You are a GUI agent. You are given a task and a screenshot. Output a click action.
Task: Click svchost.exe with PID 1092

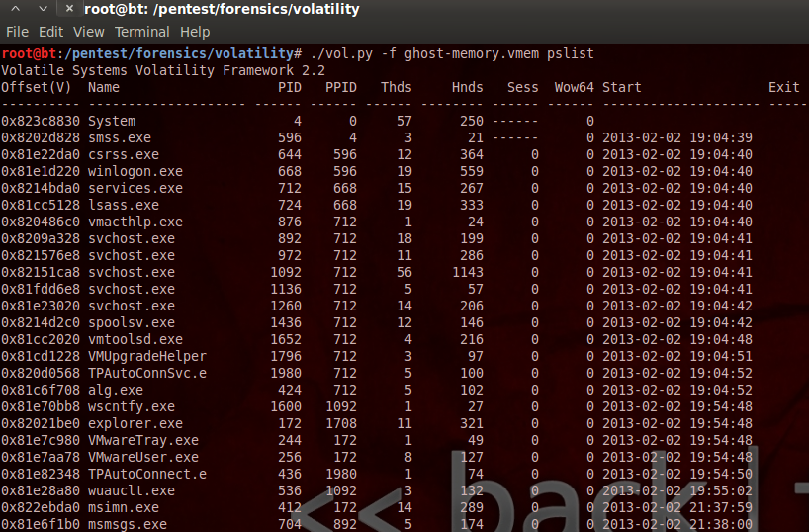(132, 273)
